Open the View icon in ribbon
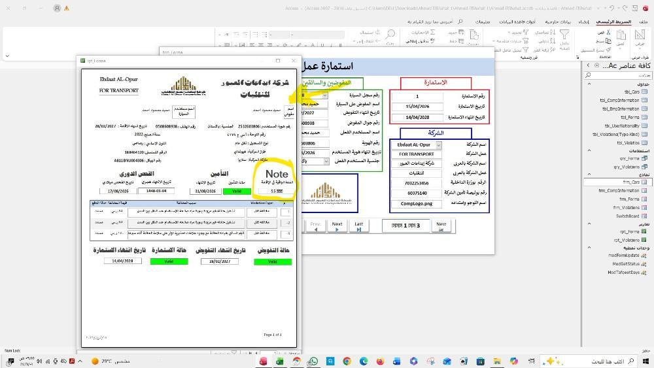 (640, 35)
